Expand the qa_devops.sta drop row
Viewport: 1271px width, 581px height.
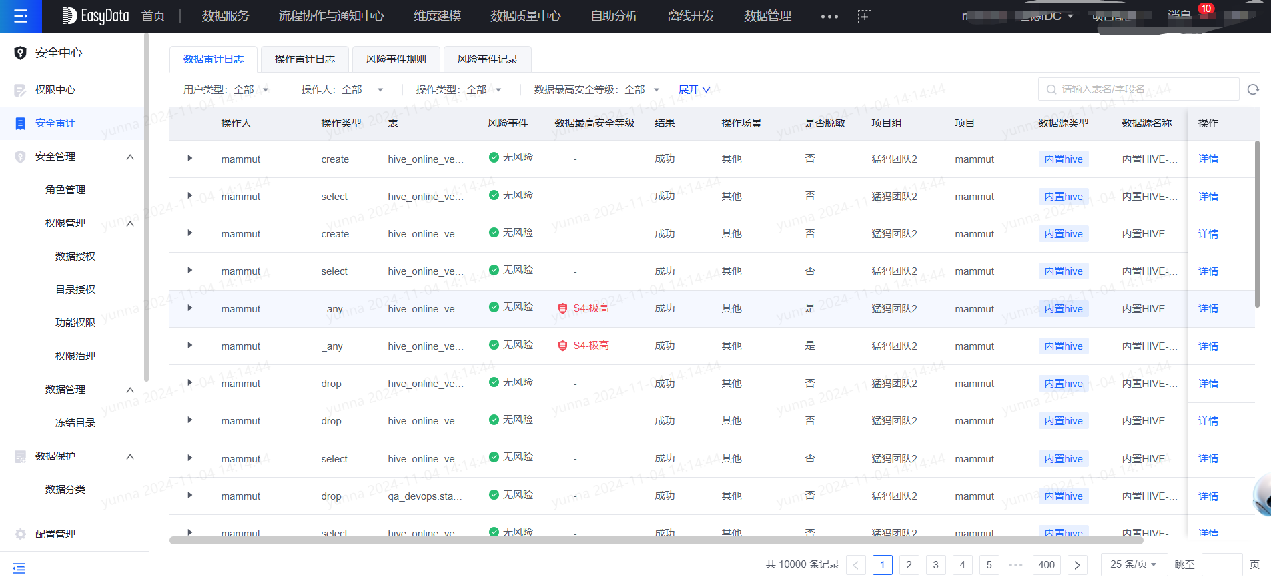(x=190, y=496)
